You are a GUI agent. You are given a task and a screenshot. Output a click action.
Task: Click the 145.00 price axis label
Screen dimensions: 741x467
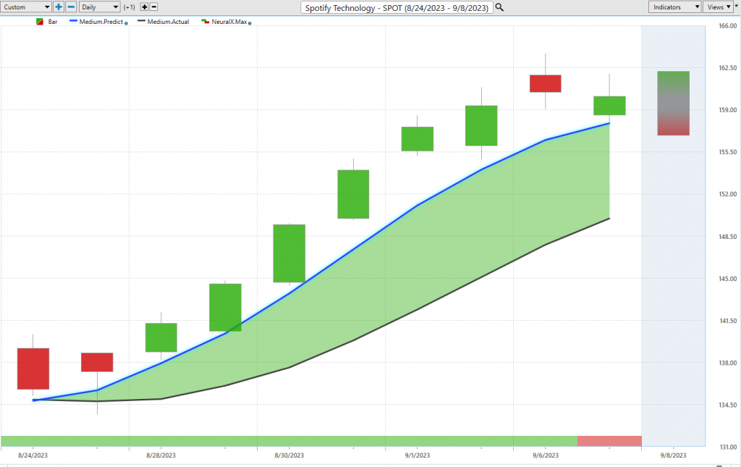728,279
